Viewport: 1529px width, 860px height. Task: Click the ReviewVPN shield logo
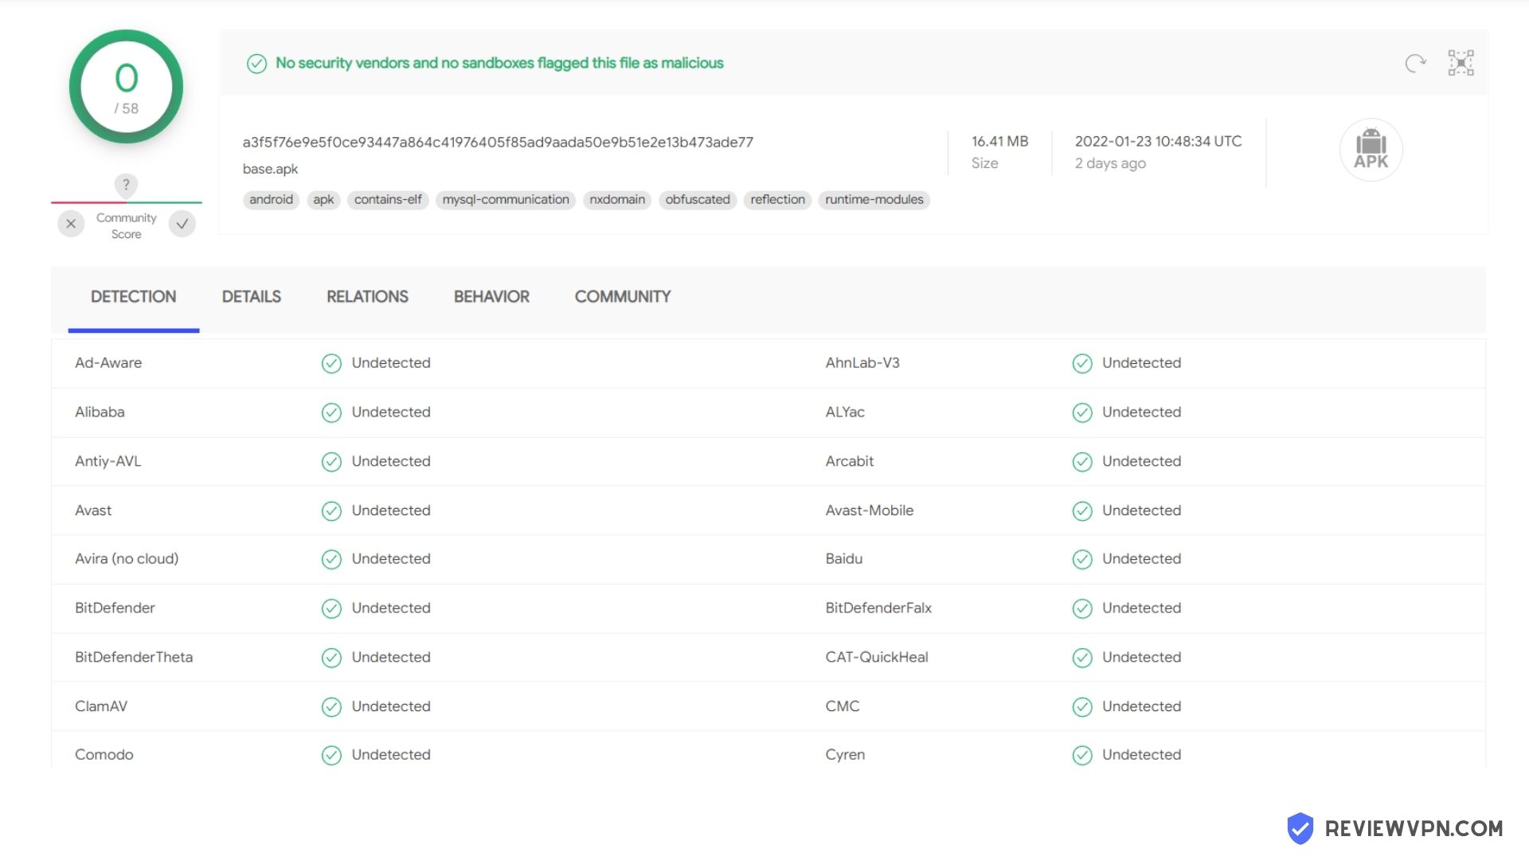click(1300, 829)
